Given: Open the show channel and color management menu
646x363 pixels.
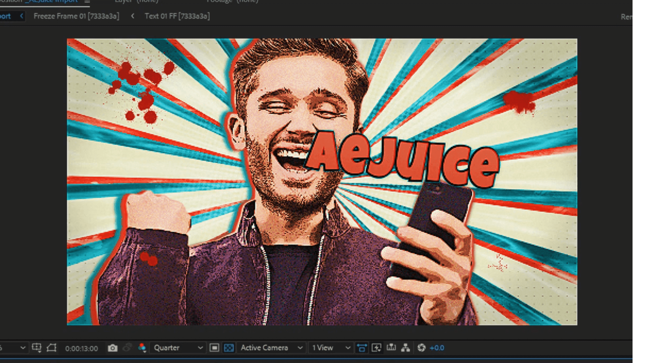Looking at the screenshot, I should click(142, 348).
